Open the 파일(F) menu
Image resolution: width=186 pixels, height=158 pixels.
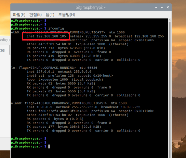19,15
